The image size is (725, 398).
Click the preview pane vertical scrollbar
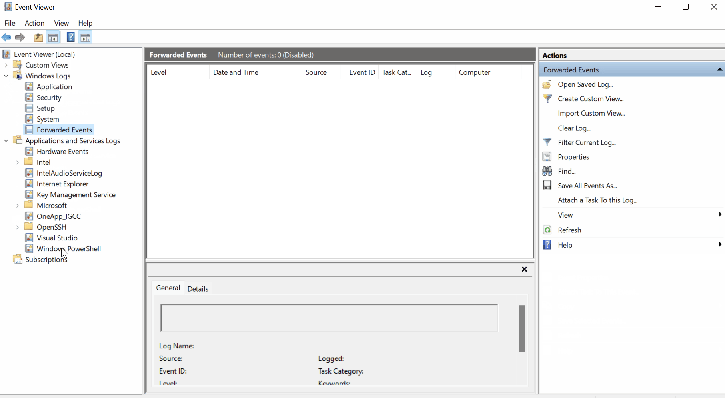coord(522,328)
